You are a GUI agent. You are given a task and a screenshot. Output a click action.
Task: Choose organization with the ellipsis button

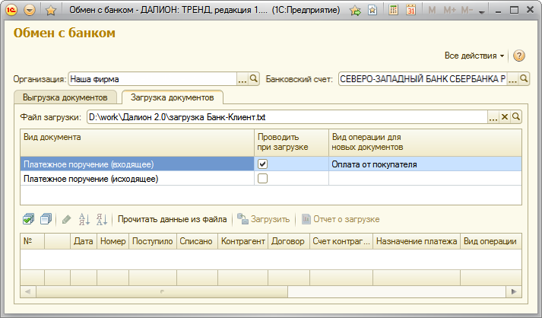242,79
